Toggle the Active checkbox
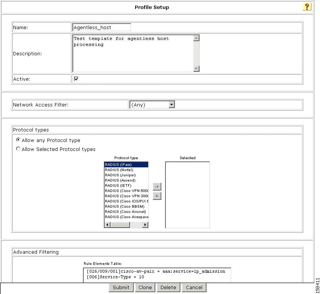Screen dimensions: 320x294 tap(76, 79)
